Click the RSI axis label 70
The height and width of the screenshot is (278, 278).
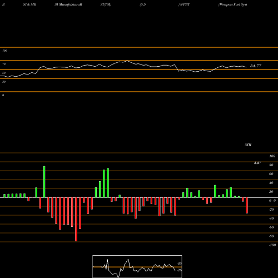pyautogui.click(x=4, y=64)
